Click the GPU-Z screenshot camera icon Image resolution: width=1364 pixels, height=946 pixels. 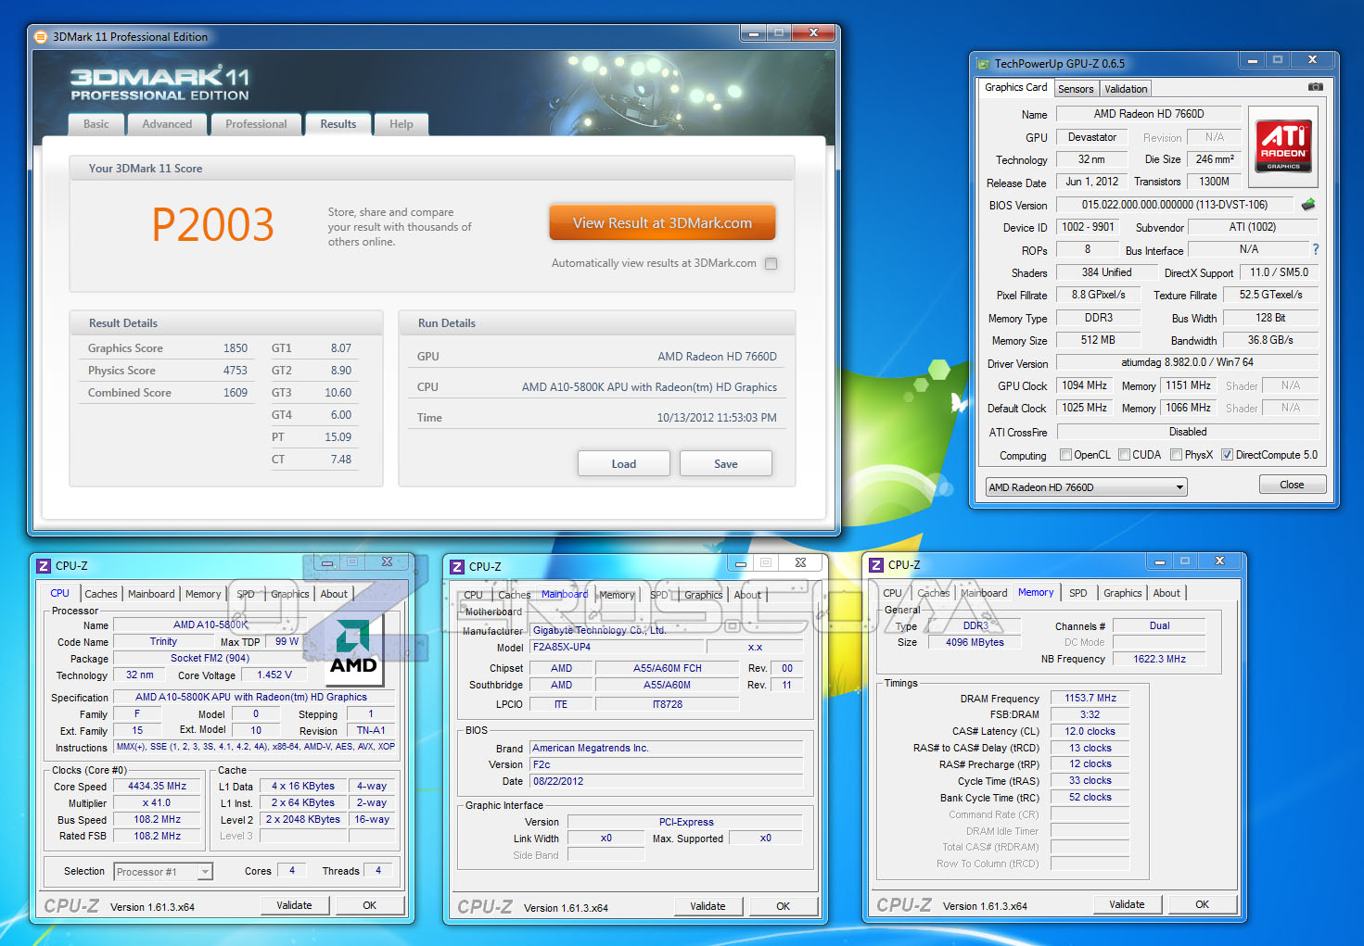(1315, 87)
